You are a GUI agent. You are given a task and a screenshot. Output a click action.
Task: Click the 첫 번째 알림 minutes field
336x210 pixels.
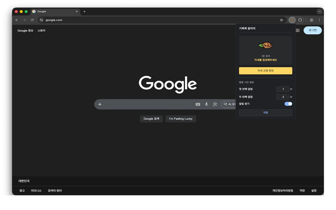coord(283,89)
